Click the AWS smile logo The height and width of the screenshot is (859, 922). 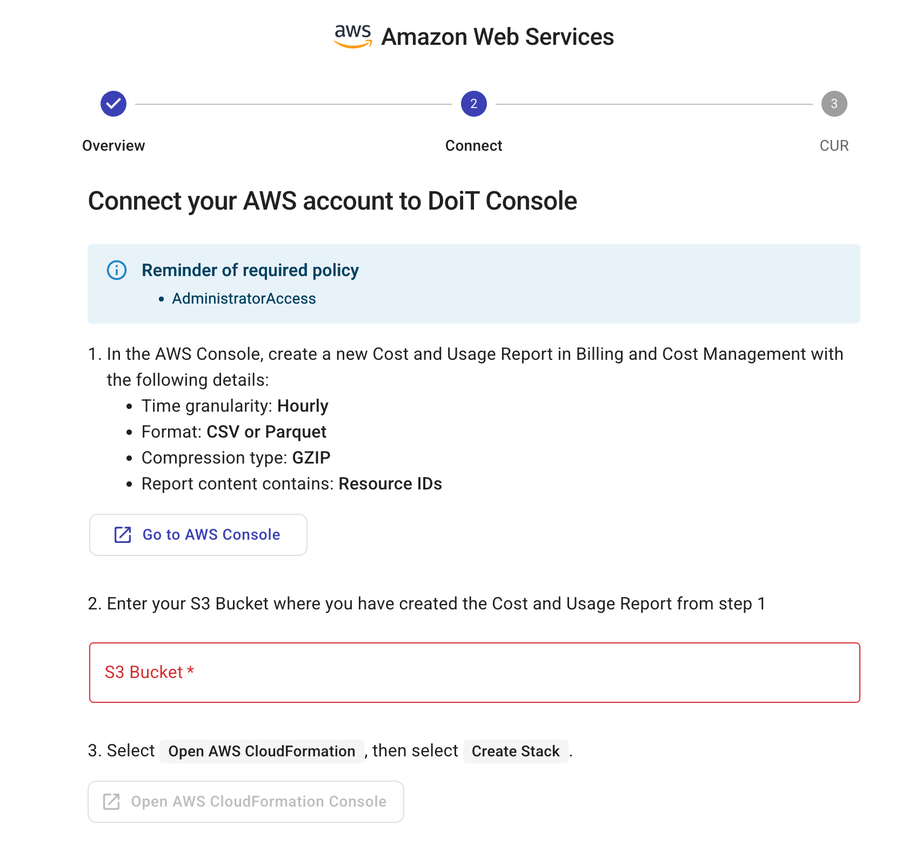pos(352,36)
